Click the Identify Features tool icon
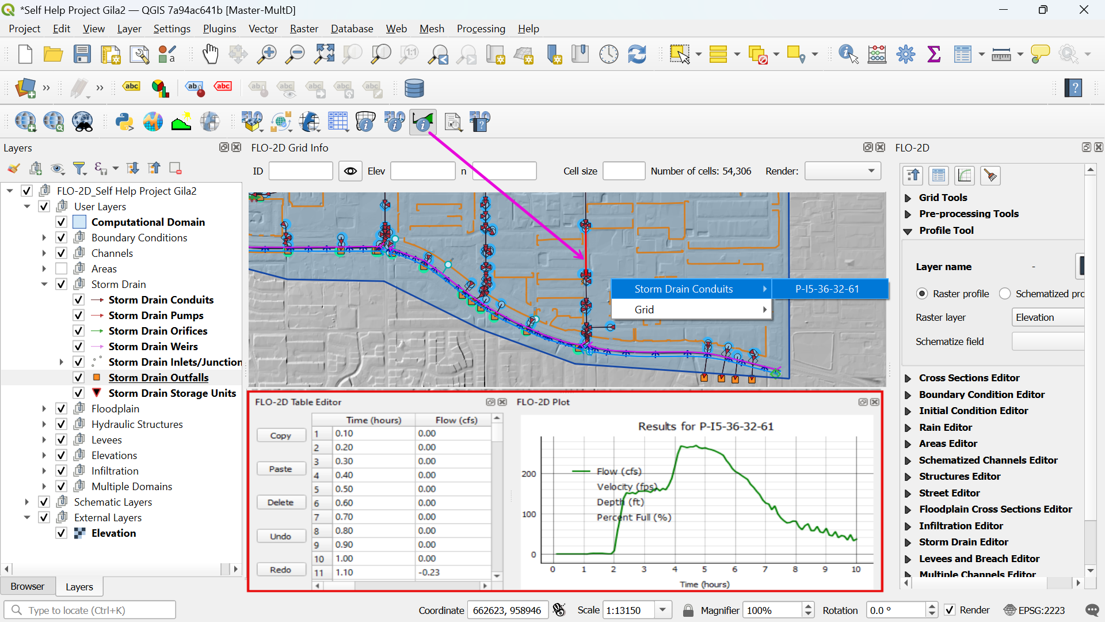 [x=848, y=54]
